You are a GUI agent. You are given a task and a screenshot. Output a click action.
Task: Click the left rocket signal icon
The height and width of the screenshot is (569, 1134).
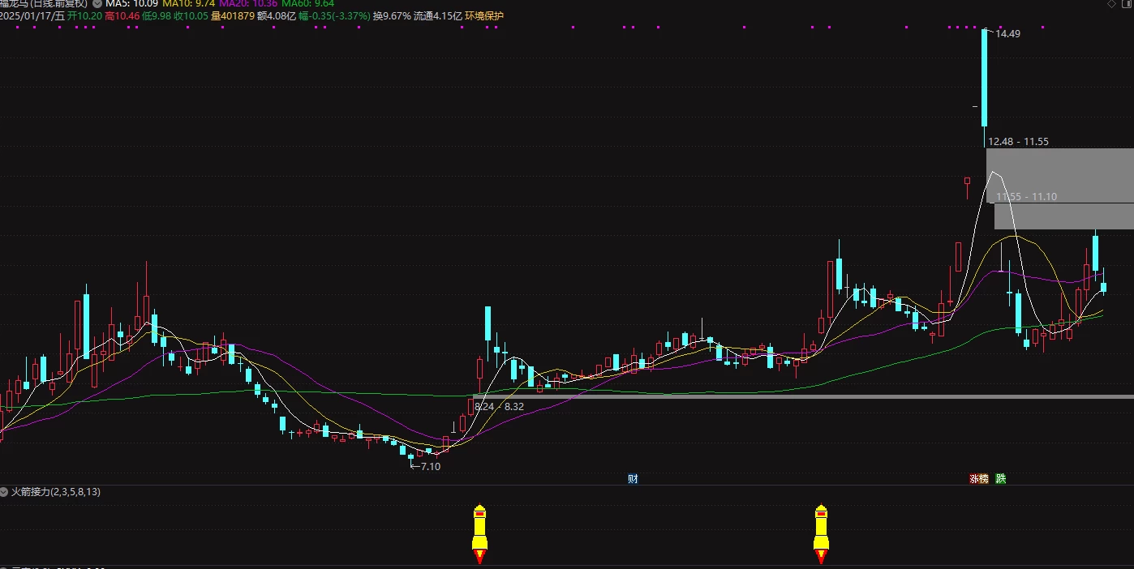[479, 534]
